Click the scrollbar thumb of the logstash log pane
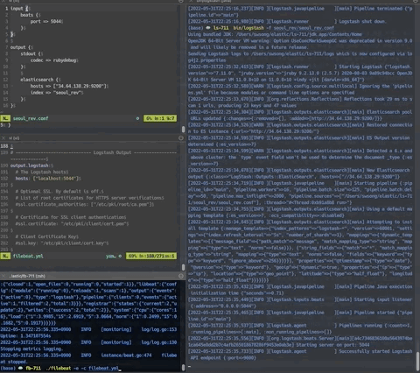This screenshot has height=373, width=420. coord(417,361)
